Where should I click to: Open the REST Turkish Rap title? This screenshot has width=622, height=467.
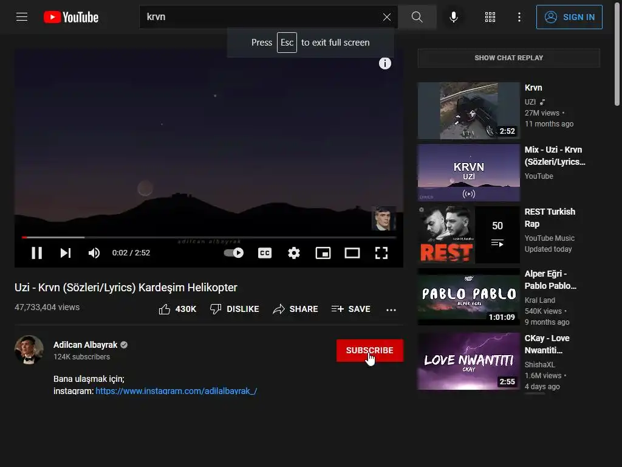(x=550, y=218)
